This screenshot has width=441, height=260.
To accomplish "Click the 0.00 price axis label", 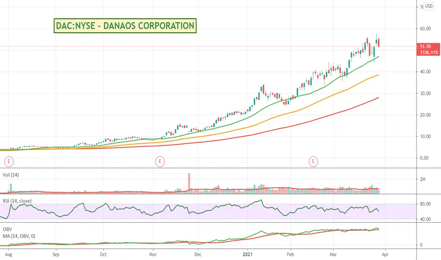I will pos(424,158).
